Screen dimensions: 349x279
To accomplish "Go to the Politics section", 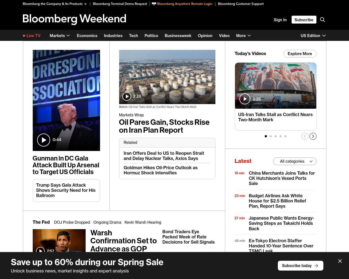I will [x=151, y=36].
